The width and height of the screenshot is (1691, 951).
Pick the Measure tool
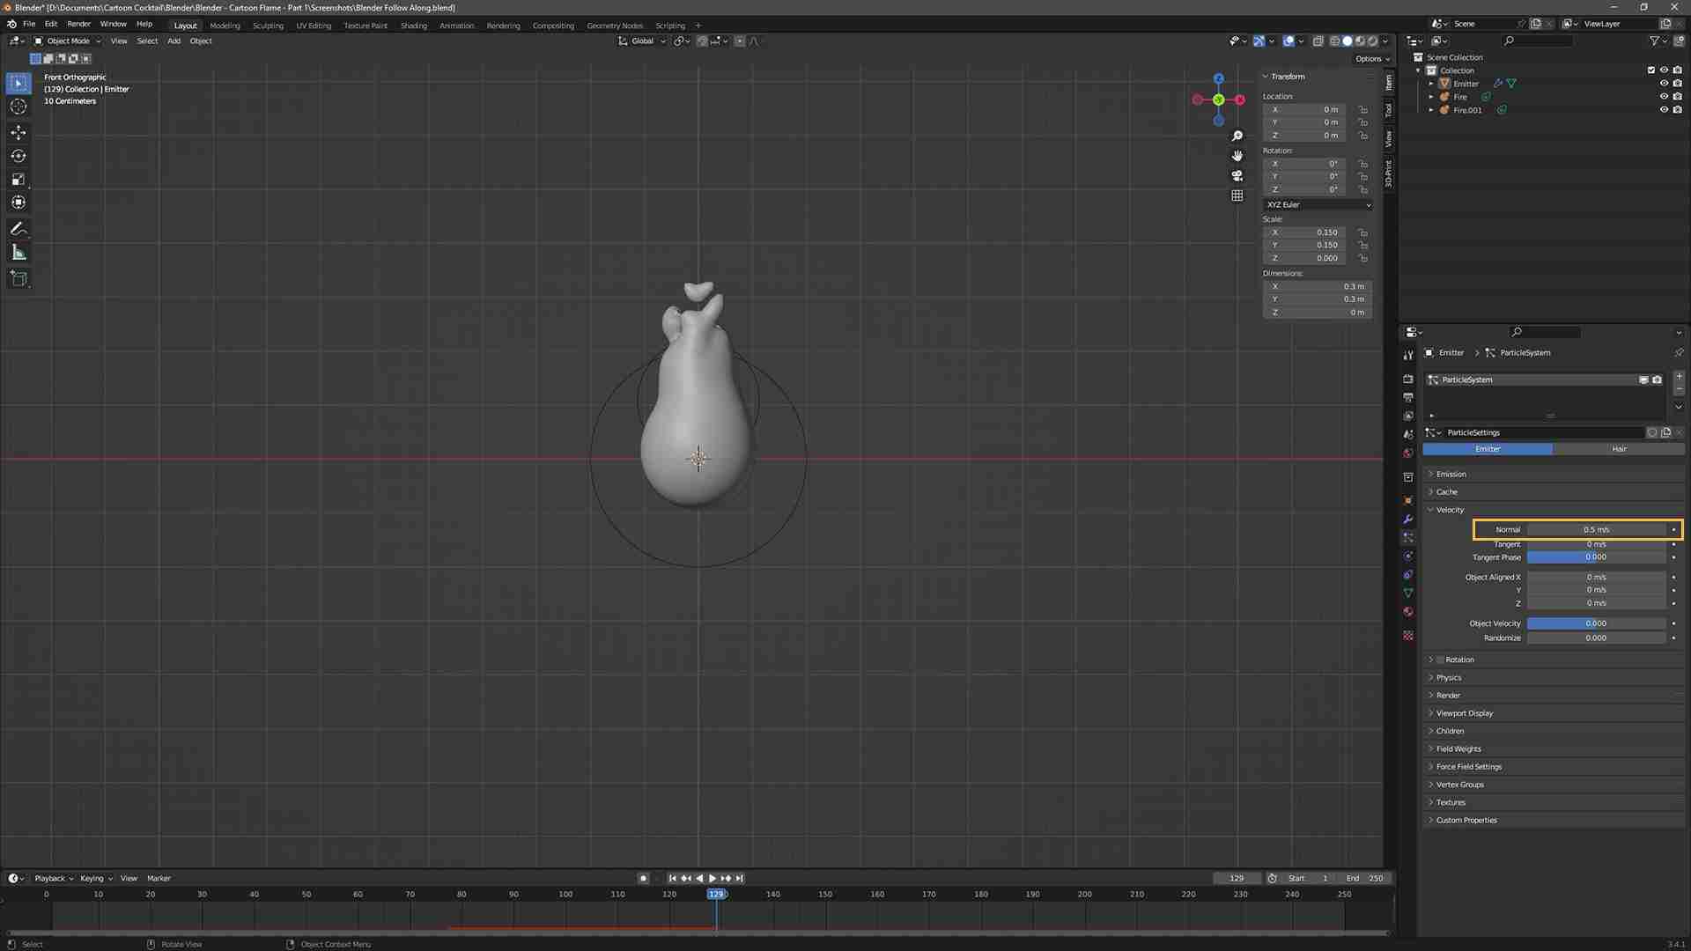pyautogui.click(x=18, y=254)
